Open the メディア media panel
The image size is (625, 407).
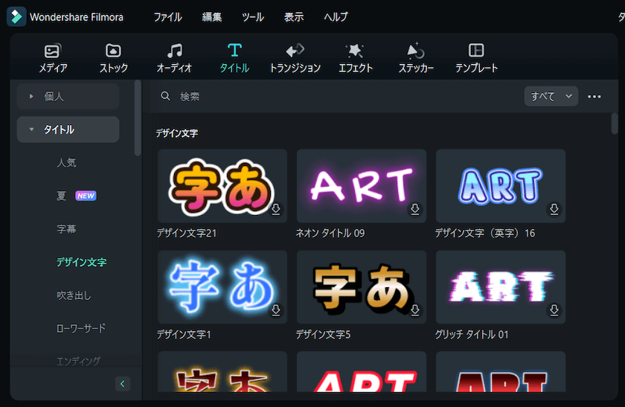[53, 58]
